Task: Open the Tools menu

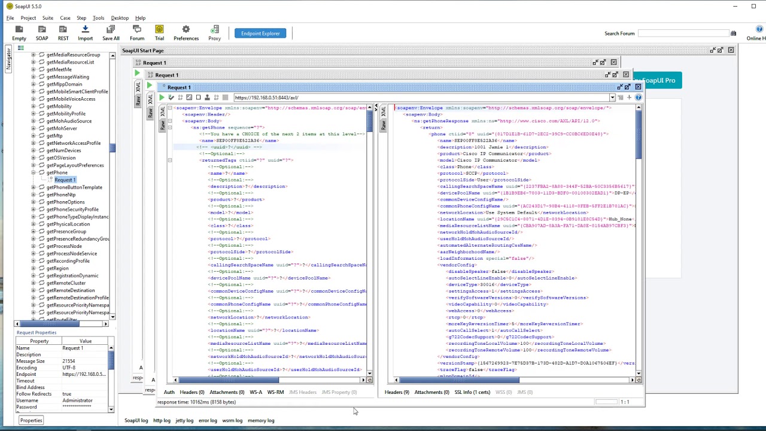Action: click(x=98, y=18)
